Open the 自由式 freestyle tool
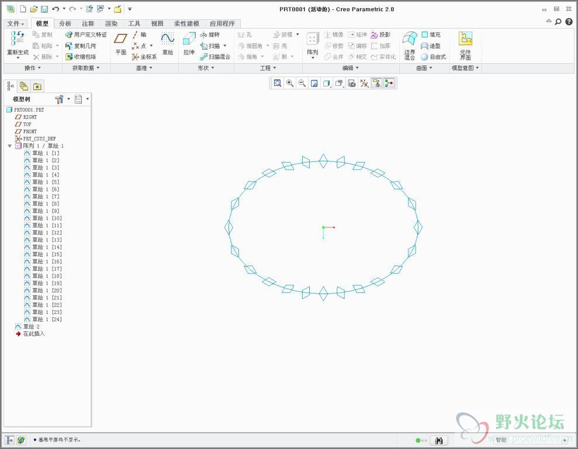 point(434,57)
